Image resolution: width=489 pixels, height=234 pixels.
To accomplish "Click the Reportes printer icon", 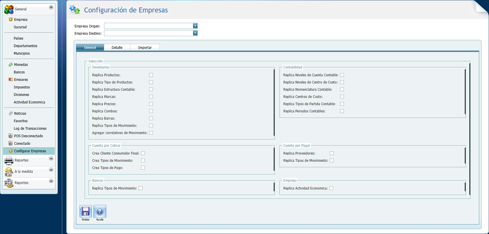I will tap(9, 160).
